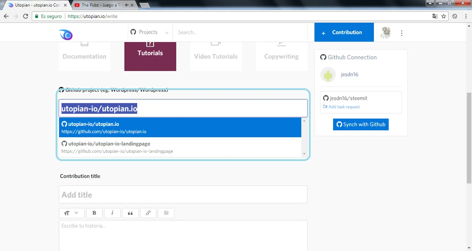Click the translate page icon
This screenshot has height=251, width=472.
[435, 16]
